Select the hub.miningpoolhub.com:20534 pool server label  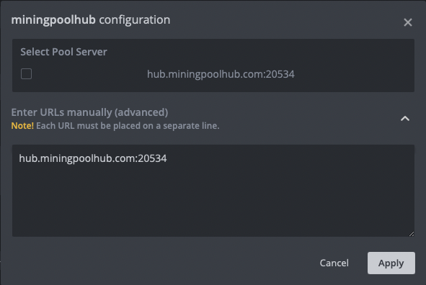[221, 74]
